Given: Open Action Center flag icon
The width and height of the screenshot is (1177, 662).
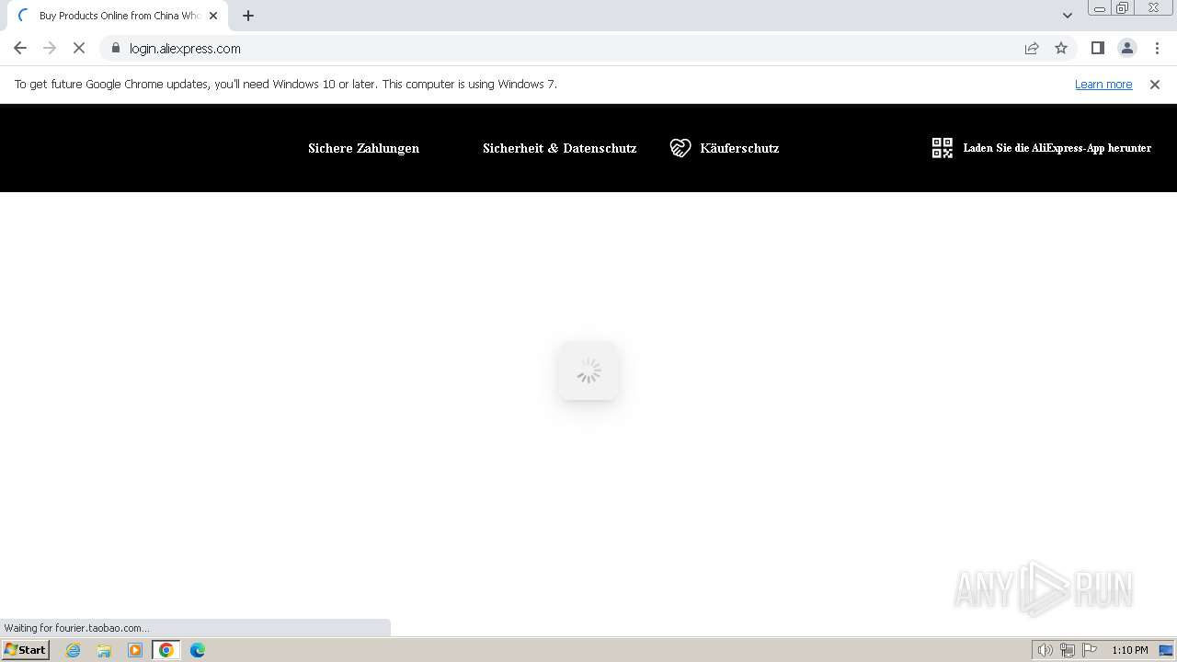Looking at the screenshot, I should pyautogui.click(x=1090, y=650).
